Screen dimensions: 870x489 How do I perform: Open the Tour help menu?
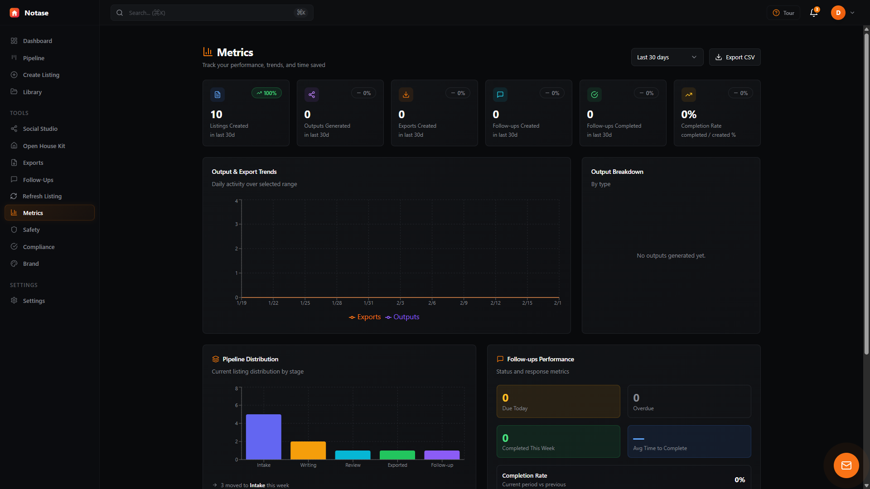(x=783, y=13)
